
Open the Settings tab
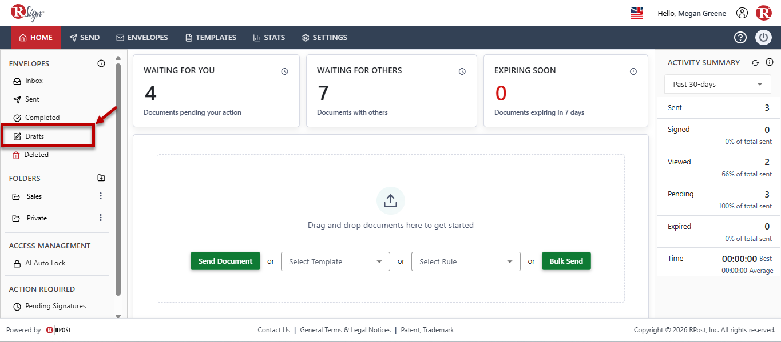click(325, 38)
